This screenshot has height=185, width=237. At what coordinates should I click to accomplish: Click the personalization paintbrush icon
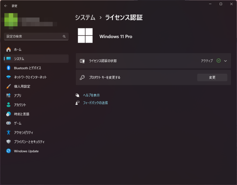8,86
